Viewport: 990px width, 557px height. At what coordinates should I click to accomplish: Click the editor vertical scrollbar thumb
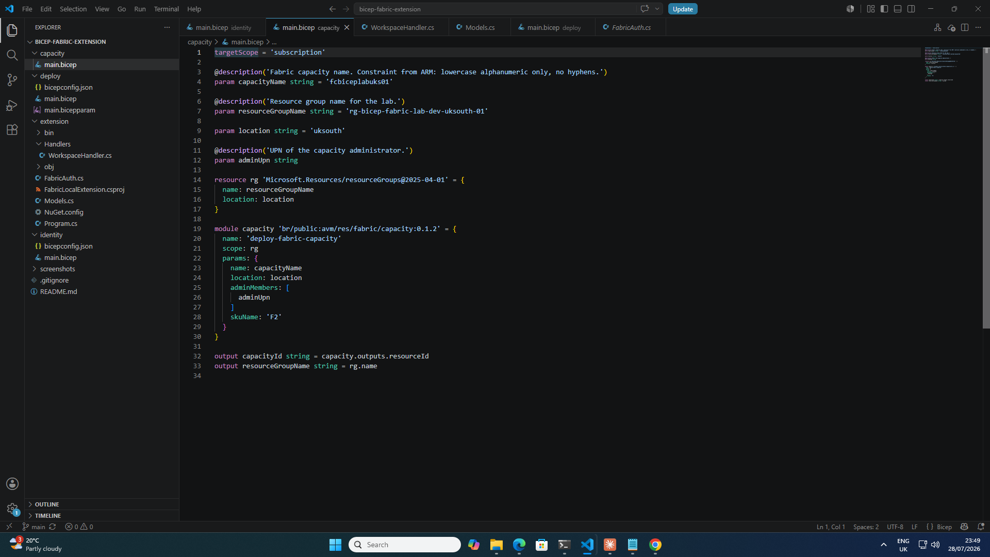[x=986, y=188]
